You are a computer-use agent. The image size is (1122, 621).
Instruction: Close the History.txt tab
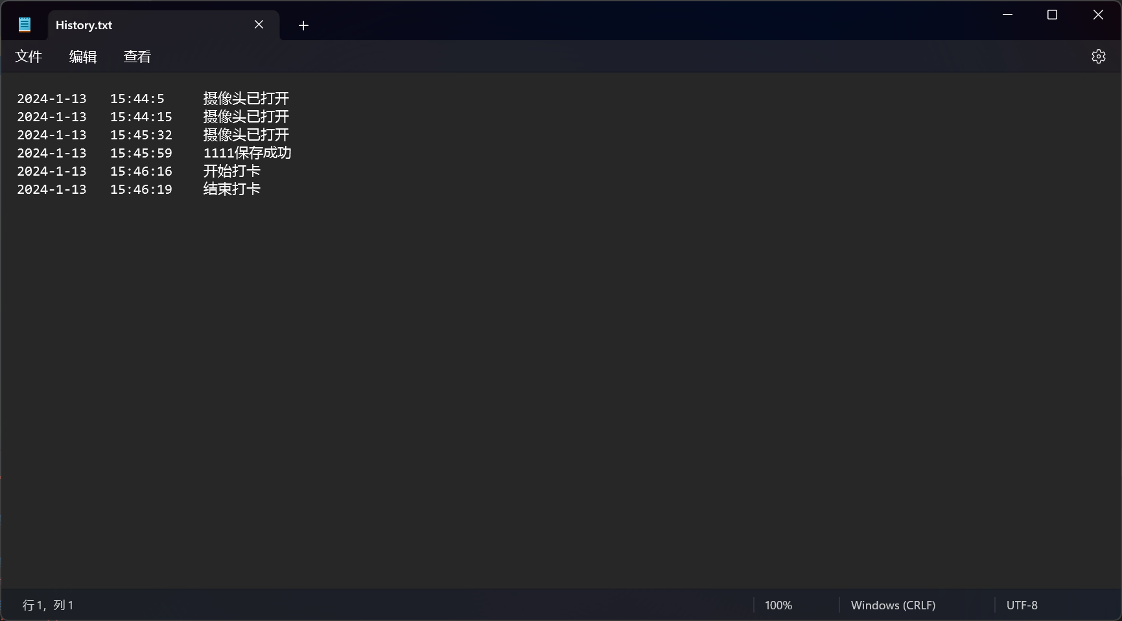pos(259,25)
